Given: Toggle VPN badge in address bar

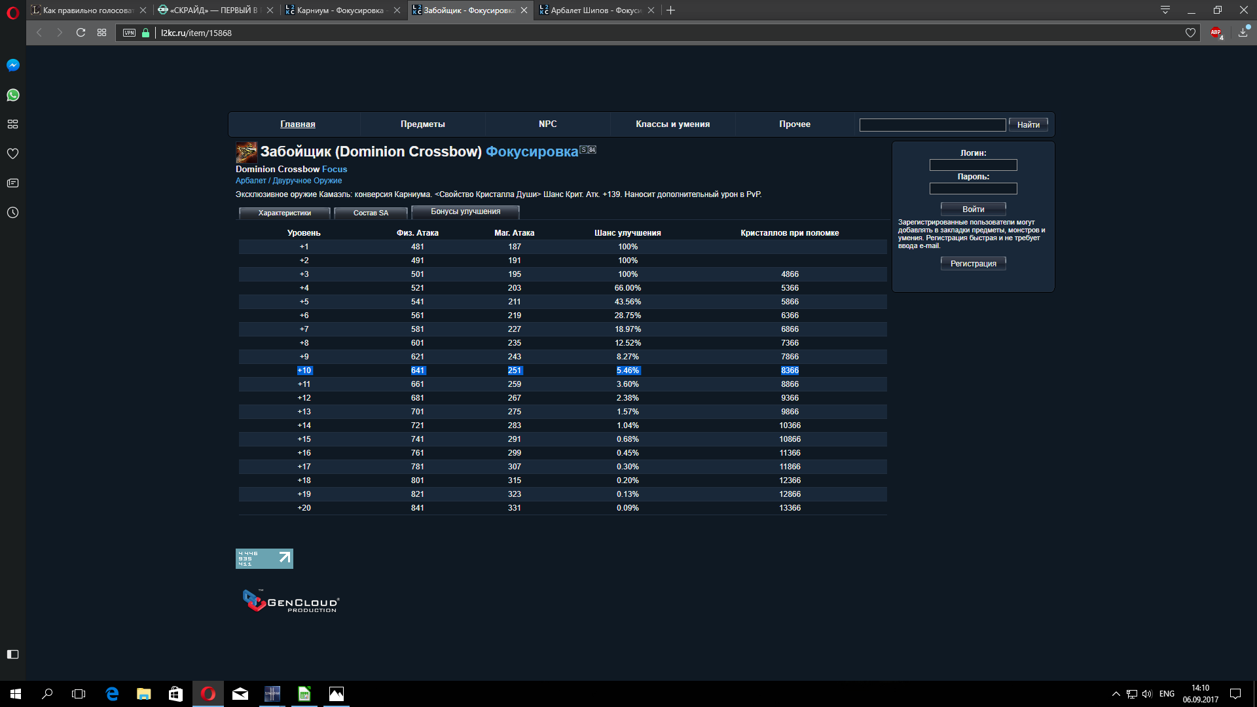Looking at the screenshot, I should pyautogui.click(x=130, y=33).
